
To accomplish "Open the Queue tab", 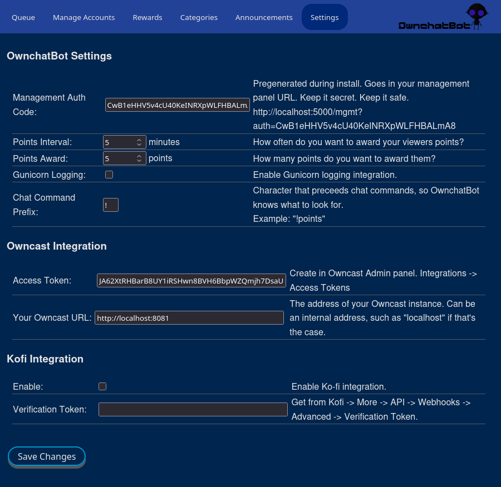I will click(x=23, y=17).
